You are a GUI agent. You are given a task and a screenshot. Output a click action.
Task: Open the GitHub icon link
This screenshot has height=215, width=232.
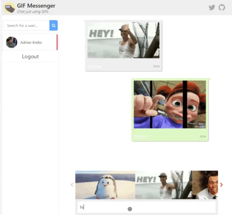point(222,8)
